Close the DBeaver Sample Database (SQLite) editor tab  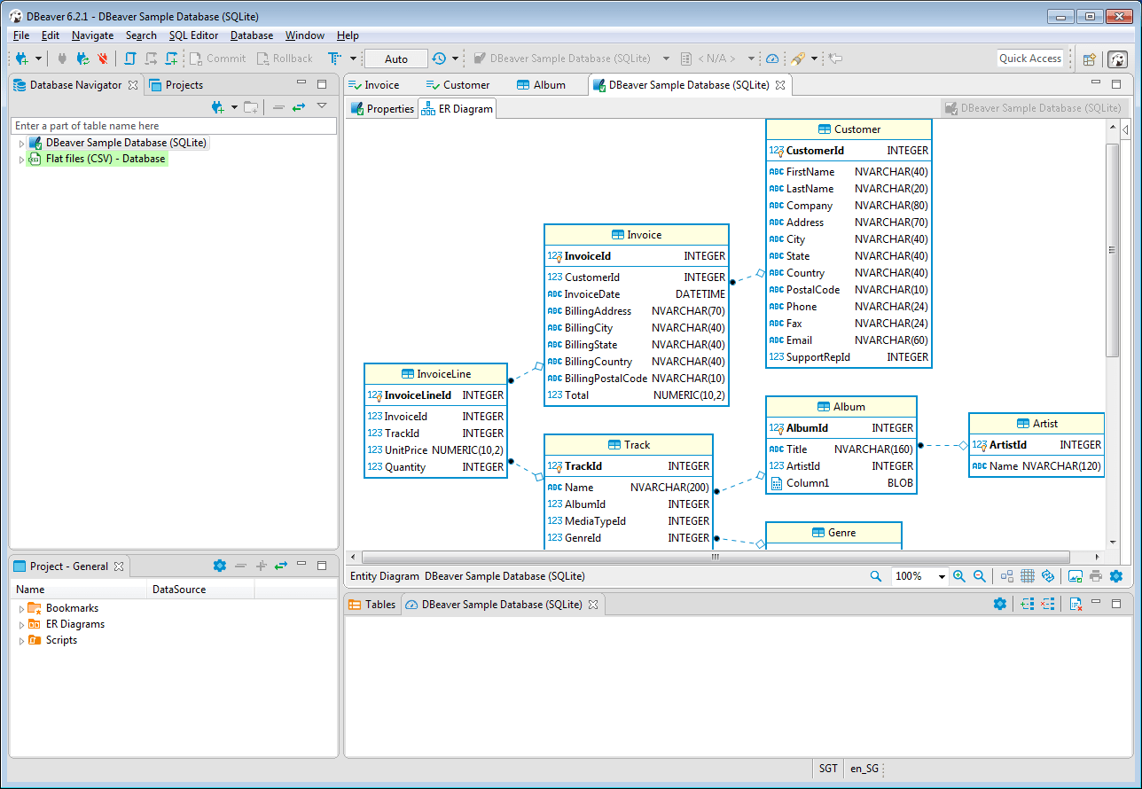(x=780, y=85)
